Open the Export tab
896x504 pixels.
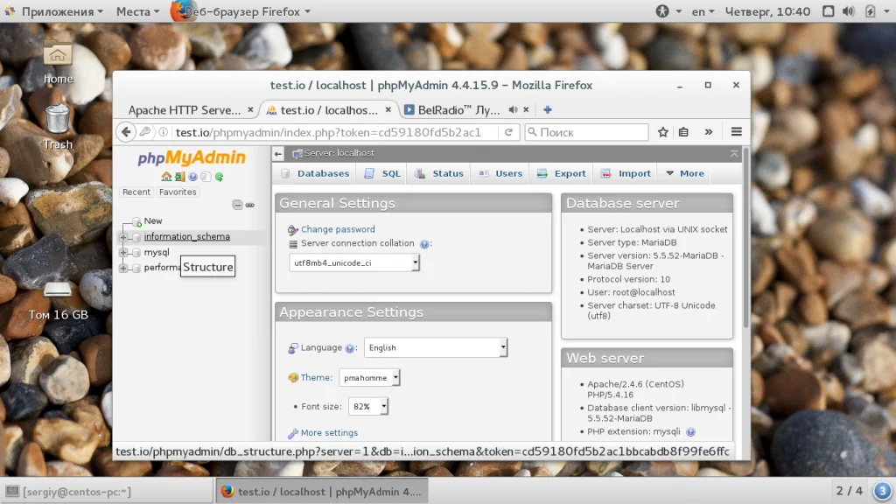tap(563, 173)
